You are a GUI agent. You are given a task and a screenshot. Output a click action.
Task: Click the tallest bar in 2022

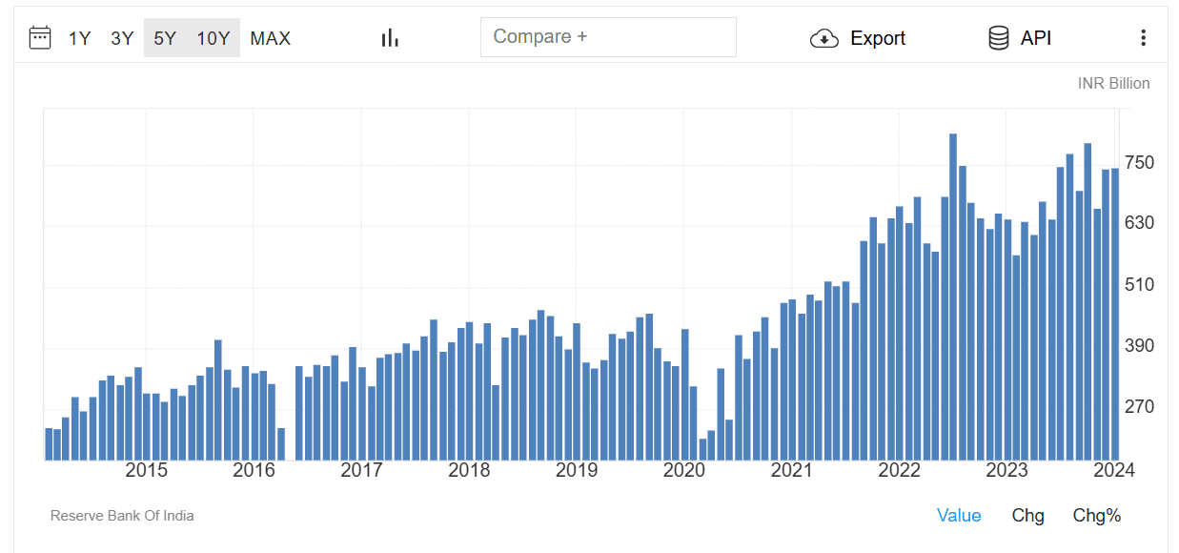coord(953,297)
